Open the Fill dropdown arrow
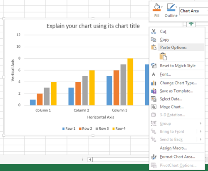Image resolution: width=208 pixels, height=171 pixels. click(162, 7)
